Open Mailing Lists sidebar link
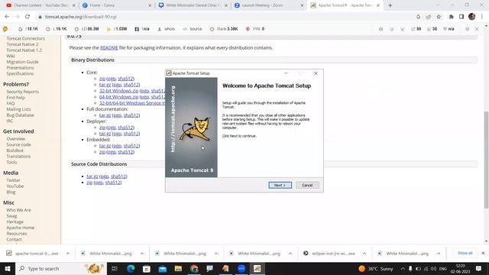 [x=18, y=109]
